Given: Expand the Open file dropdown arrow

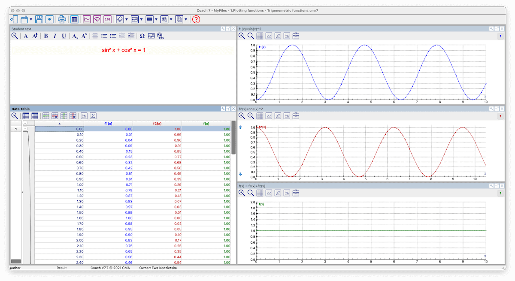Looking at the screenshot, I should point(31,19).
